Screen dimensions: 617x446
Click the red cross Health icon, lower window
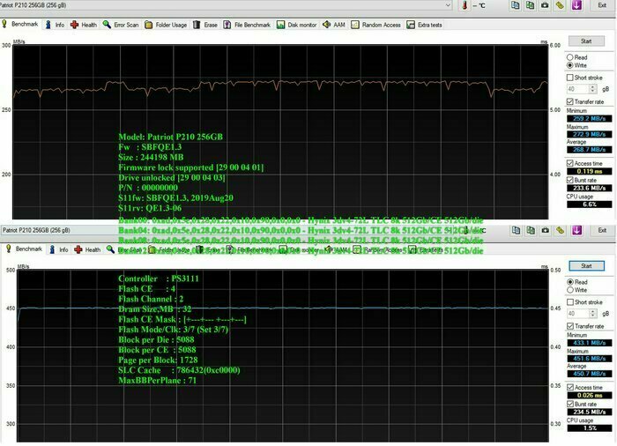point(78,249)
